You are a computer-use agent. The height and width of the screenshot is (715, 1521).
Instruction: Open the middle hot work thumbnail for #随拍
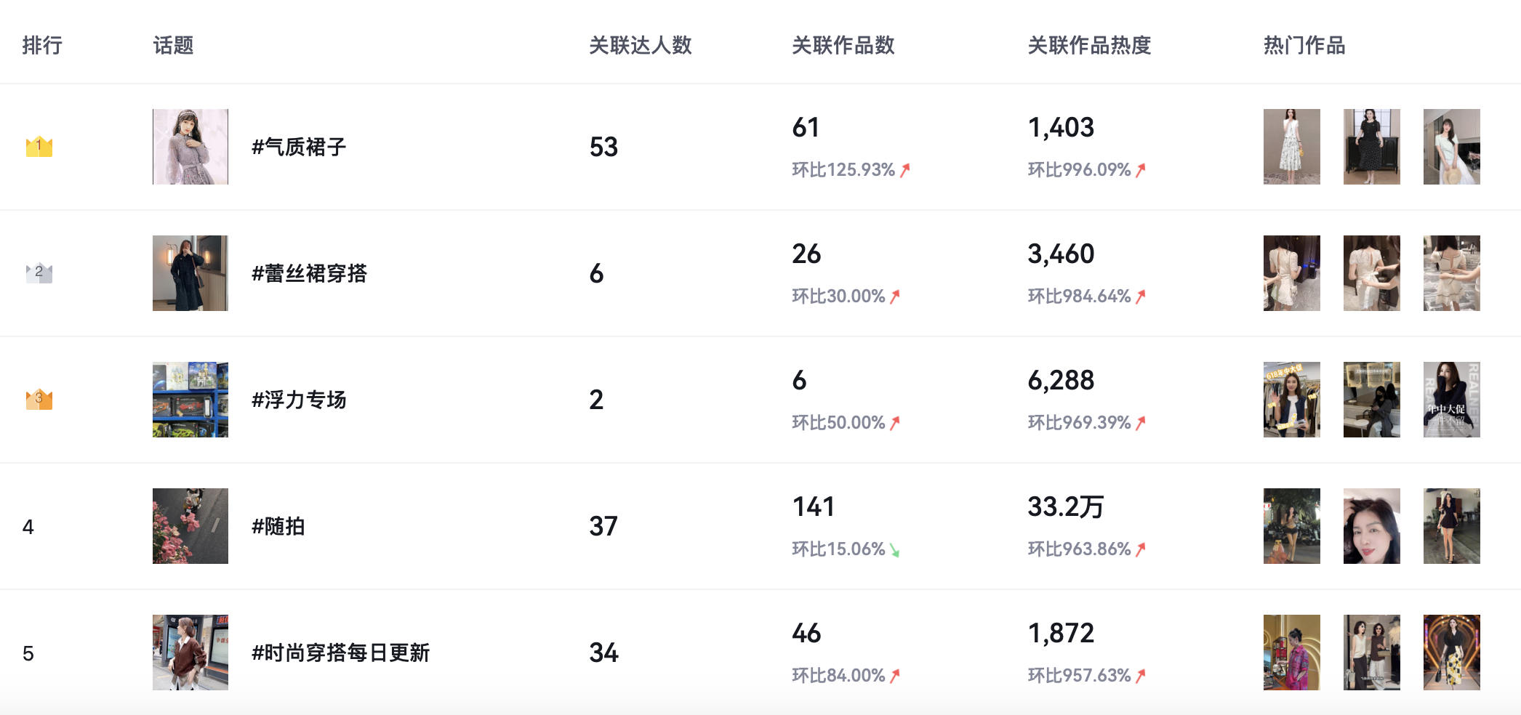(x=1371, y=526)
